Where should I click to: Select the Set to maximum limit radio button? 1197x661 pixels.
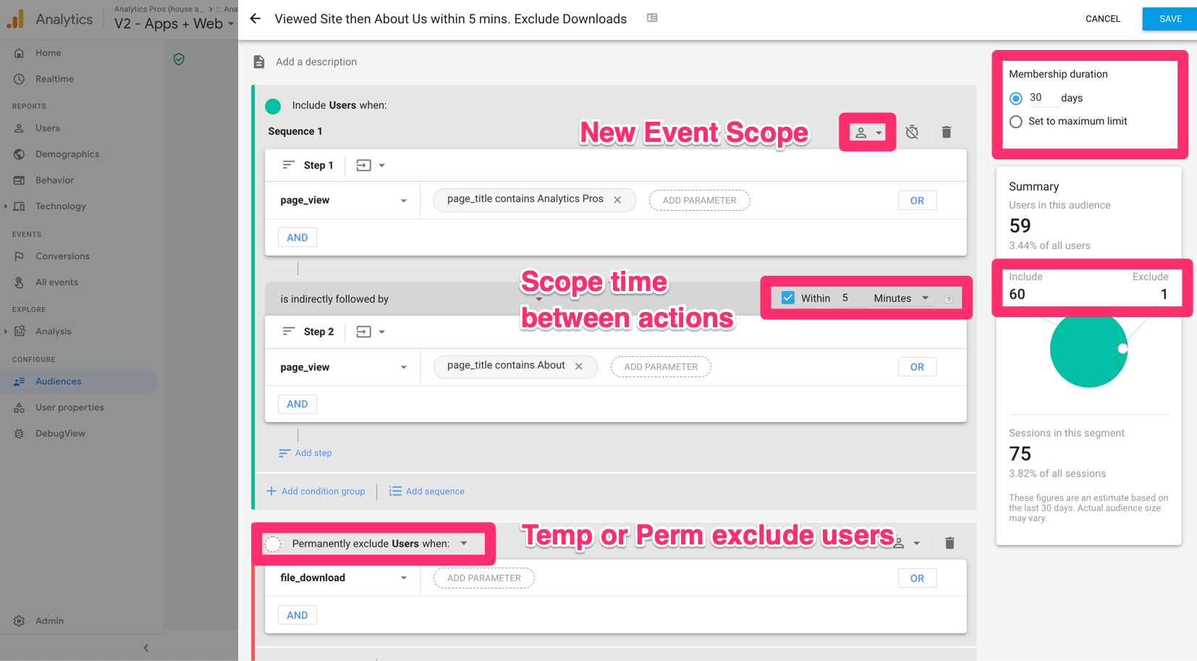coord(1015,121)
